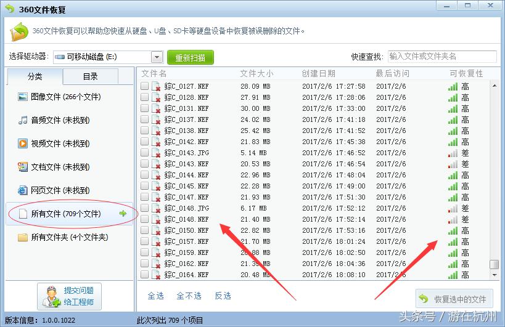Click the file list scrollbar thumb
The height and width of the screenshot is (327, 505).
tap(495, 264)
